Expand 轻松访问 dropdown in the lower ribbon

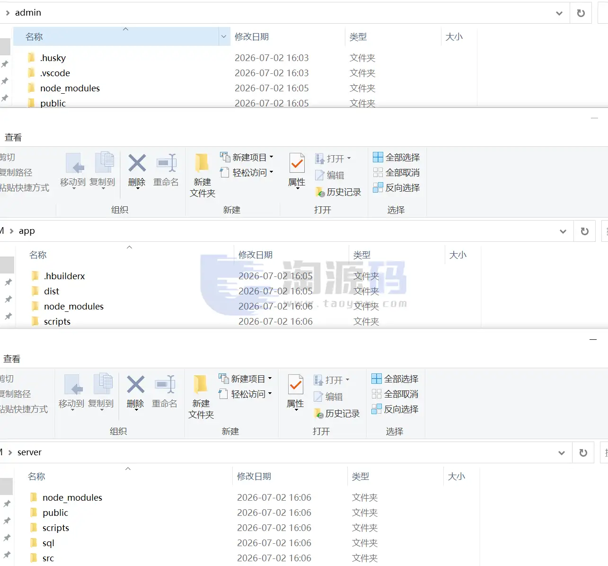click(246, 394)
